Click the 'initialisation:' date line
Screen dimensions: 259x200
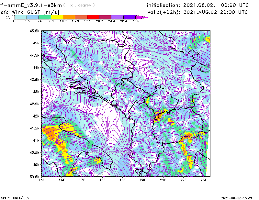[x=198, y=5]
